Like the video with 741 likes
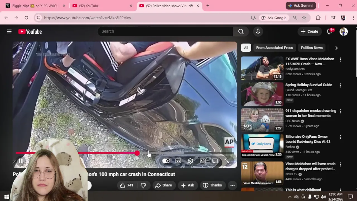The height and width of the screenshot is (201, 357). [126, 185]
